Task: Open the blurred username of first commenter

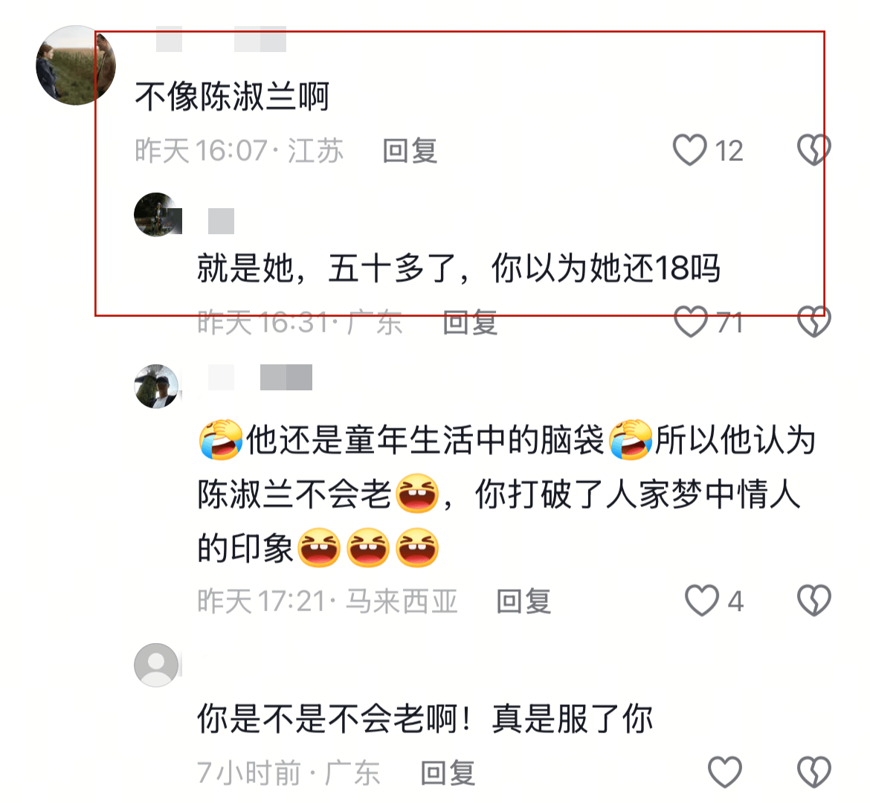Action: tap(221, 39)
